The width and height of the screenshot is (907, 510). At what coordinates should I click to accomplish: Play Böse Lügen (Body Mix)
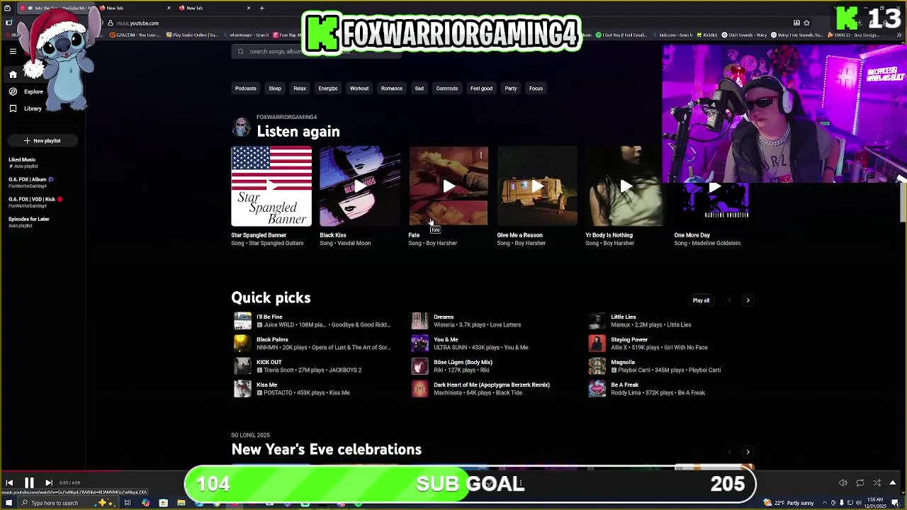pyautogui.click(x=420, y=366)
